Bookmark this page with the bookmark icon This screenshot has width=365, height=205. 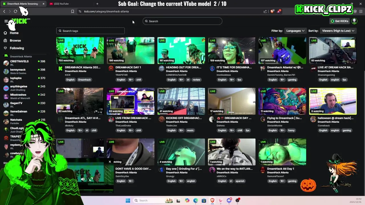72,11
